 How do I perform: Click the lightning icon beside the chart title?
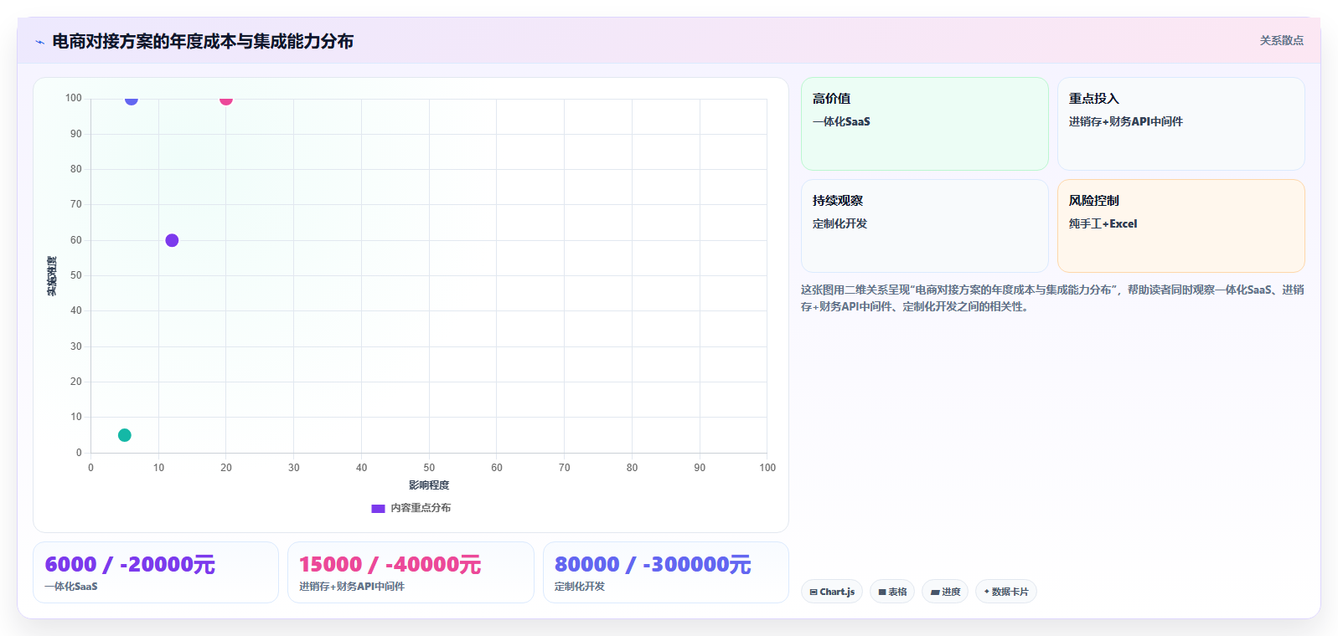click(39, 42)
